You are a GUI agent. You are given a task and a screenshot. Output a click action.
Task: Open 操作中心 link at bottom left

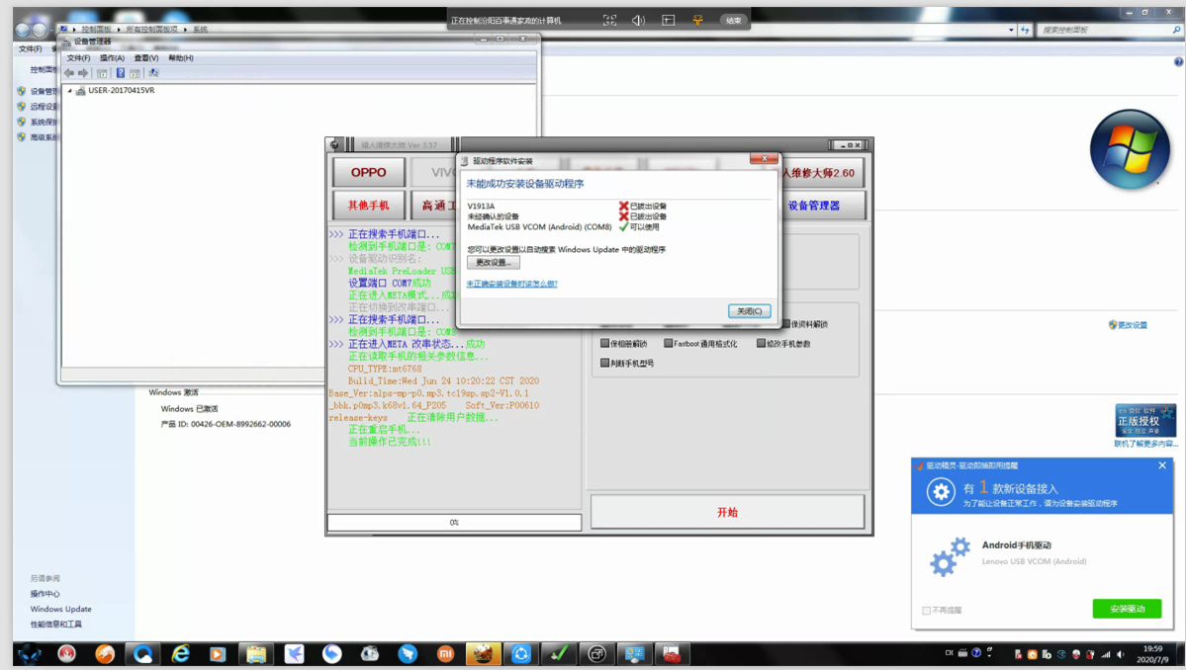pyautogui.click(x=45, y=594)
